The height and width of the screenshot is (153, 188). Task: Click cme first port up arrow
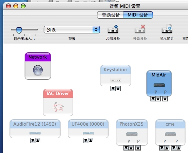167,148
